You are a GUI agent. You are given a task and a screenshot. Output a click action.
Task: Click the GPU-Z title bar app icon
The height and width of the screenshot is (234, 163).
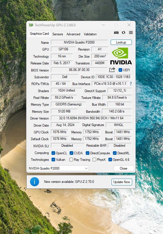point(31,25)
